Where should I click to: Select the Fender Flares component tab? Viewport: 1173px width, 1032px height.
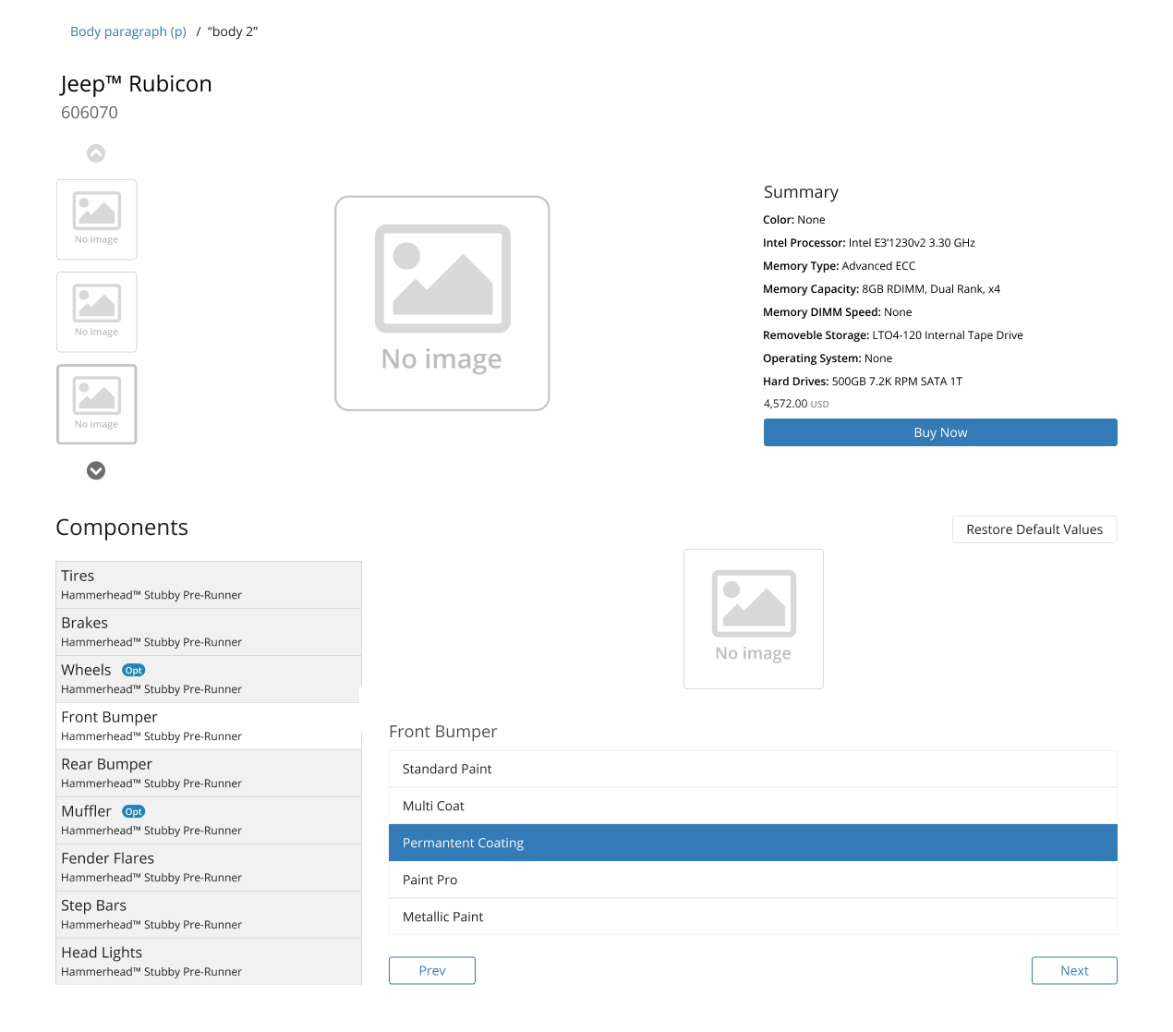[x=209, y=868]
